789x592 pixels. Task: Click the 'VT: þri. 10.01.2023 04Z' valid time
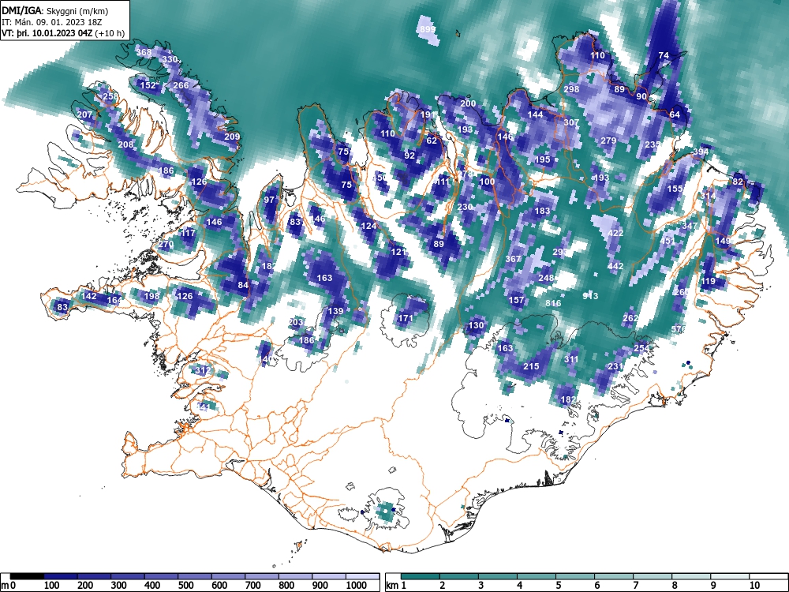(x=49, y=32)
